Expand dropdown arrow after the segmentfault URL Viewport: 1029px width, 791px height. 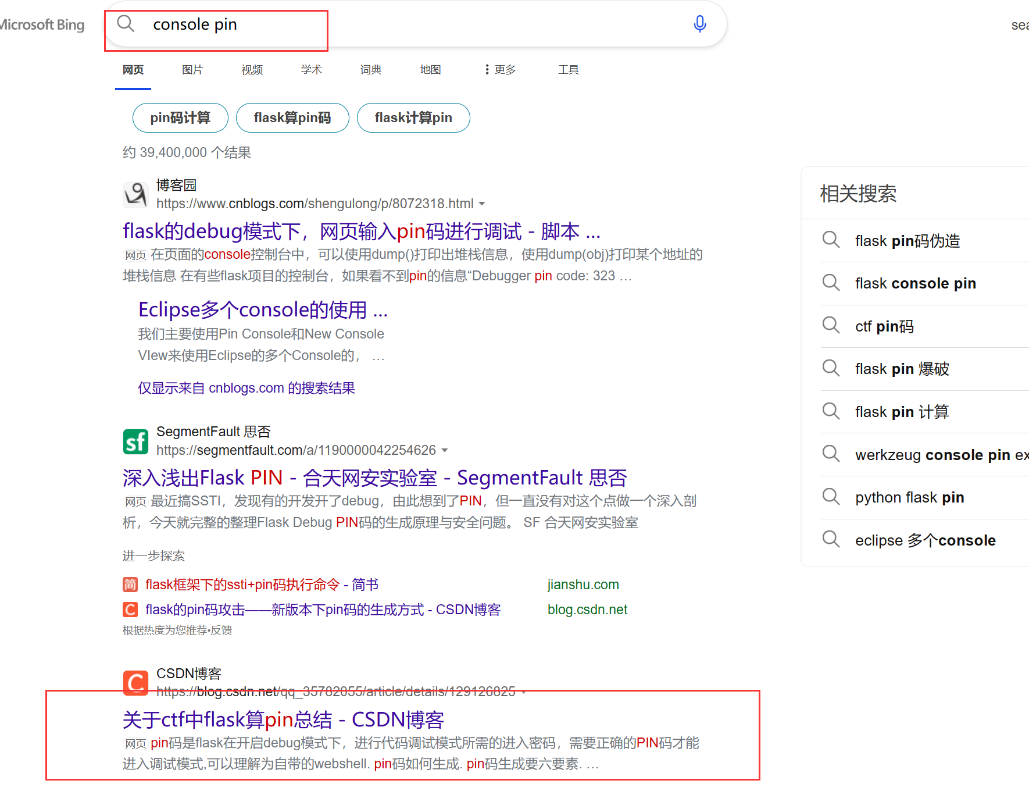click(445, 451)
